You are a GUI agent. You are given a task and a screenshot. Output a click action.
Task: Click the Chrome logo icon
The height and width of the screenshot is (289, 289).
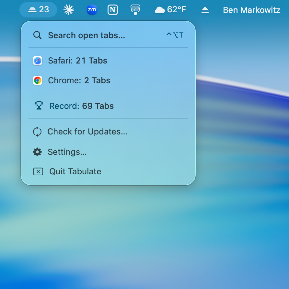38,80
